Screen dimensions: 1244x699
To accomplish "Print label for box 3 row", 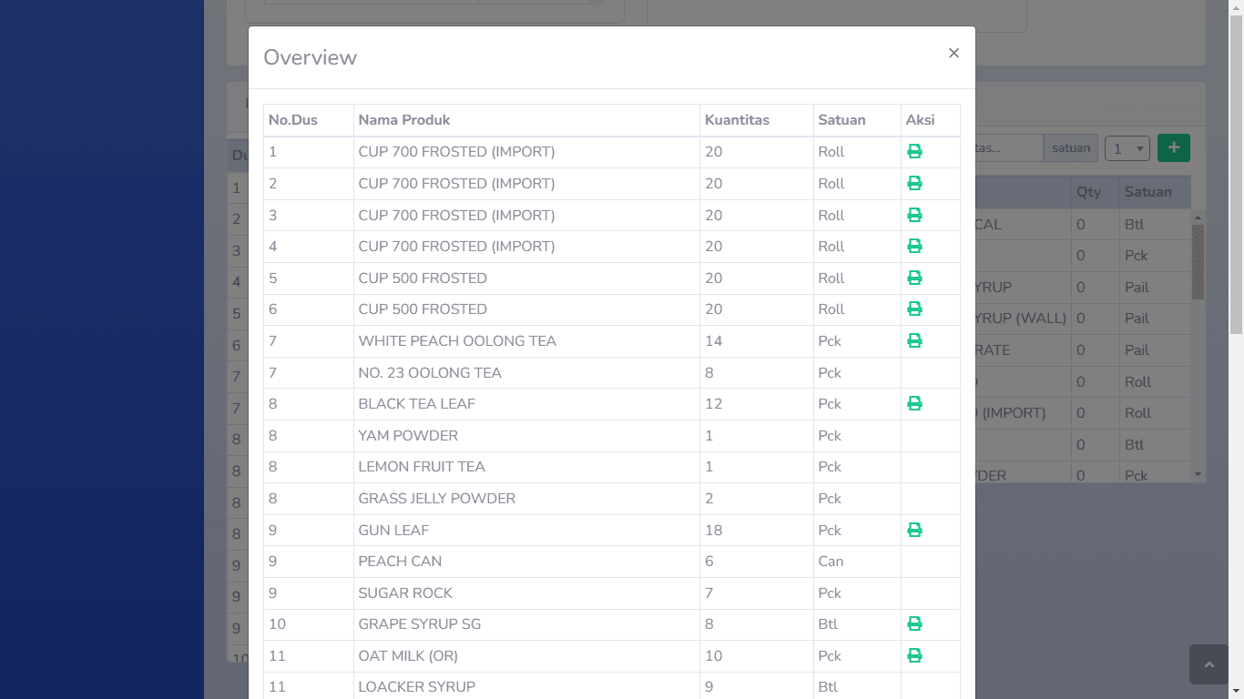I will click(x=914, y=215).
